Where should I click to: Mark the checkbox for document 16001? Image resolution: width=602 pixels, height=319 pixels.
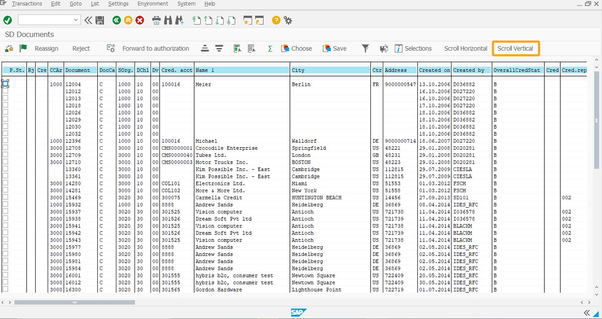coord(6,275)
